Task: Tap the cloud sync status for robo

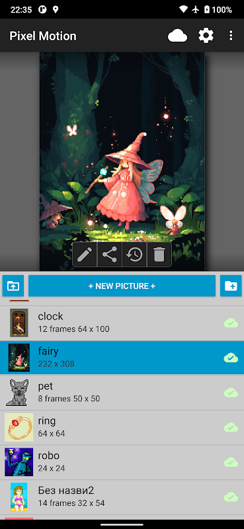Action: (x=231, y=462)
